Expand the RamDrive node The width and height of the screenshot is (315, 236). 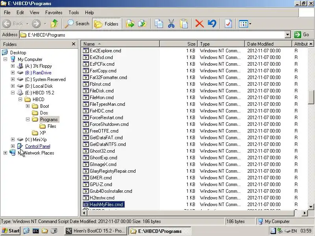point(13,72)
